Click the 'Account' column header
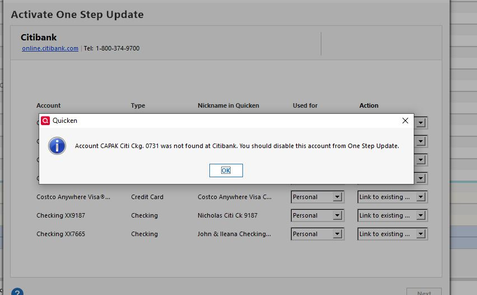This screenshot has width=477, height=295. coord(49,105)
